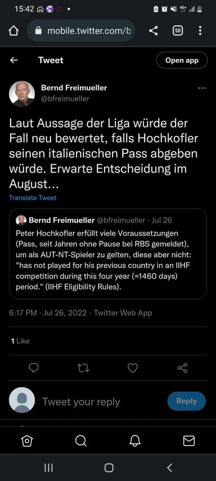Focus the Tweet your reply field
This screenshot has width=216, height=481.
(101, 401)
